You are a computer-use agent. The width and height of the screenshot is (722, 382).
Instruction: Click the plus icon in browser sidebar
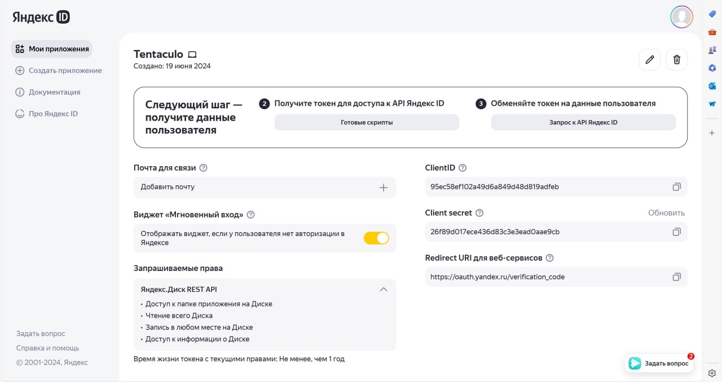(712, 133)
